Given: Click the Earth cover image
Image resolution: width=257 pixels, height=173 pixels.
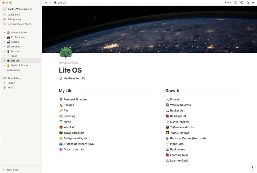Looking at the screenshot, I should point(149,29).
